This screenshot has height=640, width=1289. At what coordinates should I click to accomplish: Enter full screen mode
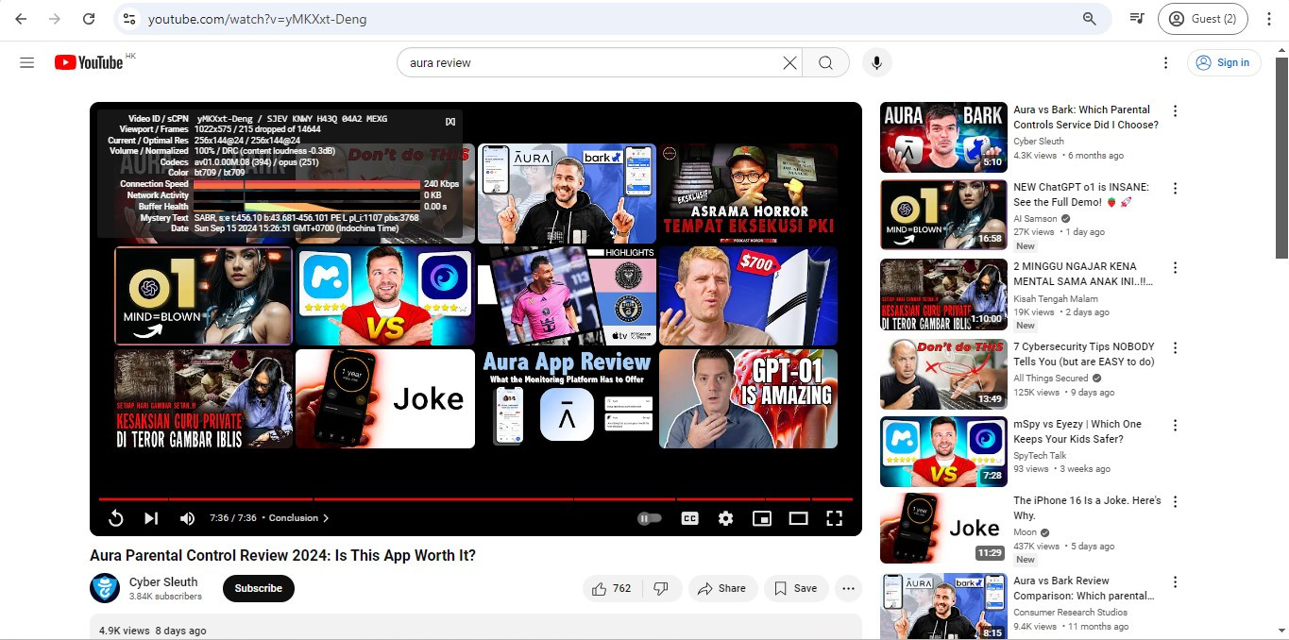point(834,518)
